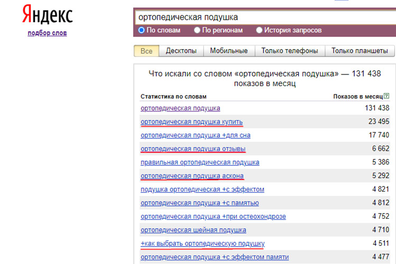
Task: Open подушка ортопедическая +с эффектом link
Action: click(x=202, y=190)
